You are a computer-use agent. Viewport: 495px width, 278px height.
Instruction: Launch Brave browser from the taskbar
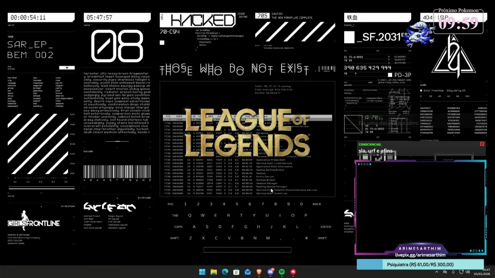click(x=259, y=272)
